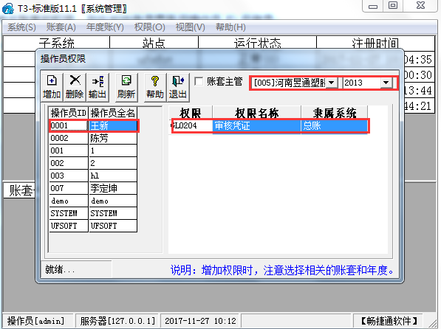Open the 帮助(H) menu in the menu bar
The height and width of the screenshot is (329, 441).
tap(230, 27)
